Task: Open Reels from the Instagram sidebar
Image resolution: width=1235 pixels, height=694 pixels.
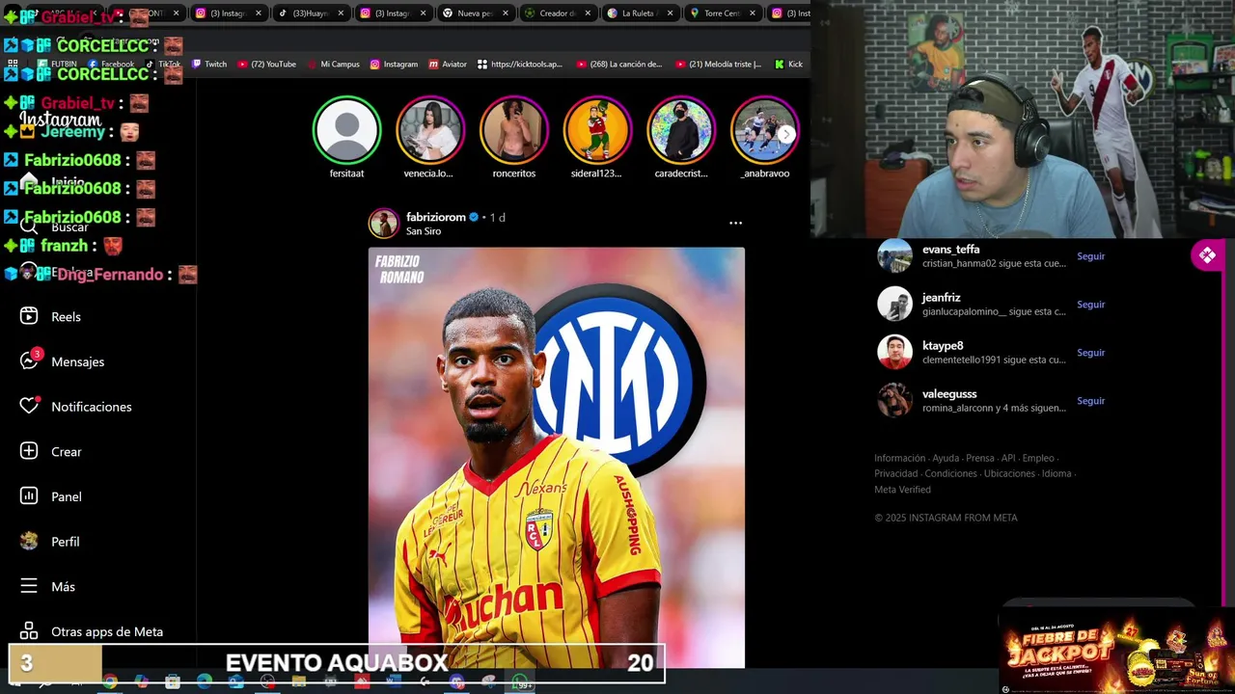Action: pos(50,316)
